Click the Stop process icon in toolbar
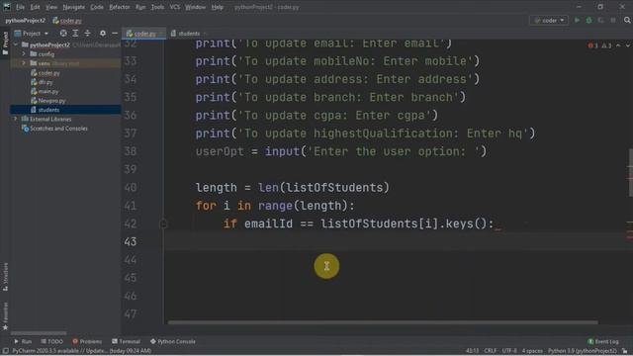633x356 pixels. [613, 20]
